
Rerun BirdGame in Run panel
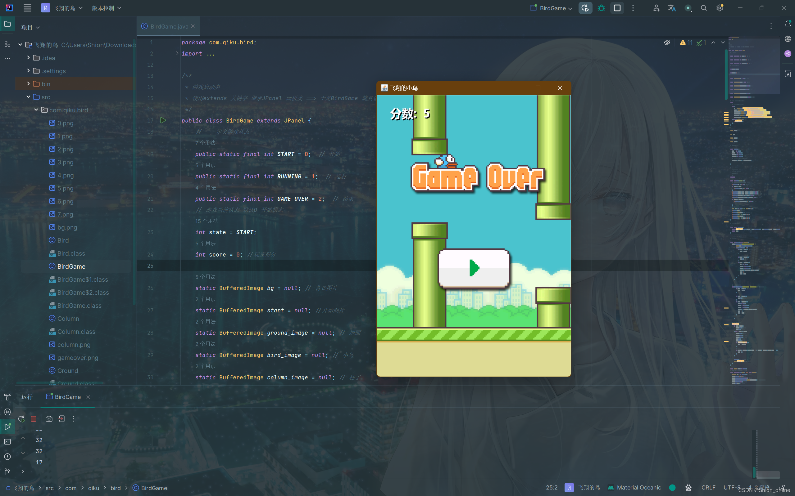[21, 418]
